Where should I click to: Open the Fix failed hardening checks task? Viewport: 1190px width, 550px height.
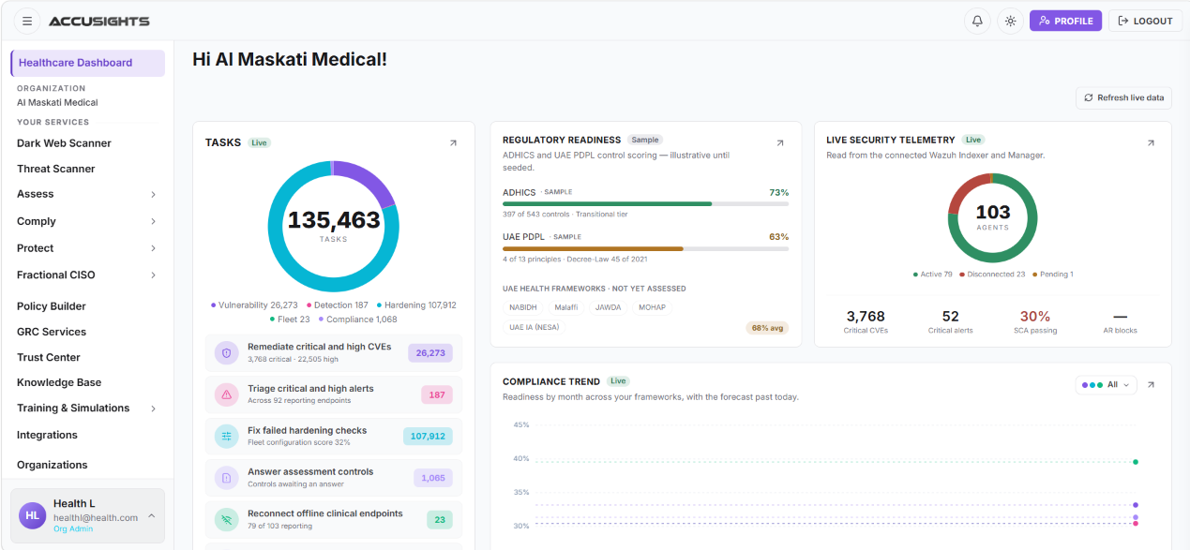pyautogui.click(x=333, y=436)
